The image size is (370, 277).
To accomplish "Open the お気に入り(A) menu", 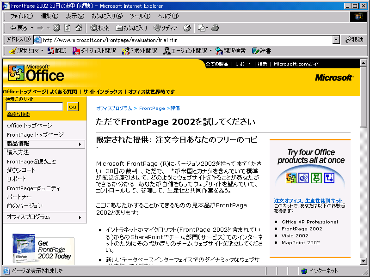I will [x=107, y=16].
